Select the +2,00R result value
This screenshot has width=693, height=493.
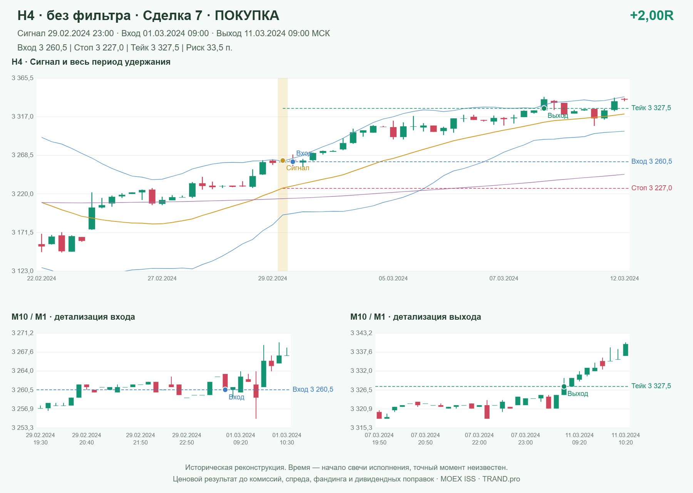pyautogui.click(x=651, y=15)
